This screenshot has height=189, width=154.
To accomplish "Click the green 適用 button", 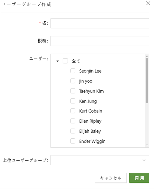I will pos(139,178).
